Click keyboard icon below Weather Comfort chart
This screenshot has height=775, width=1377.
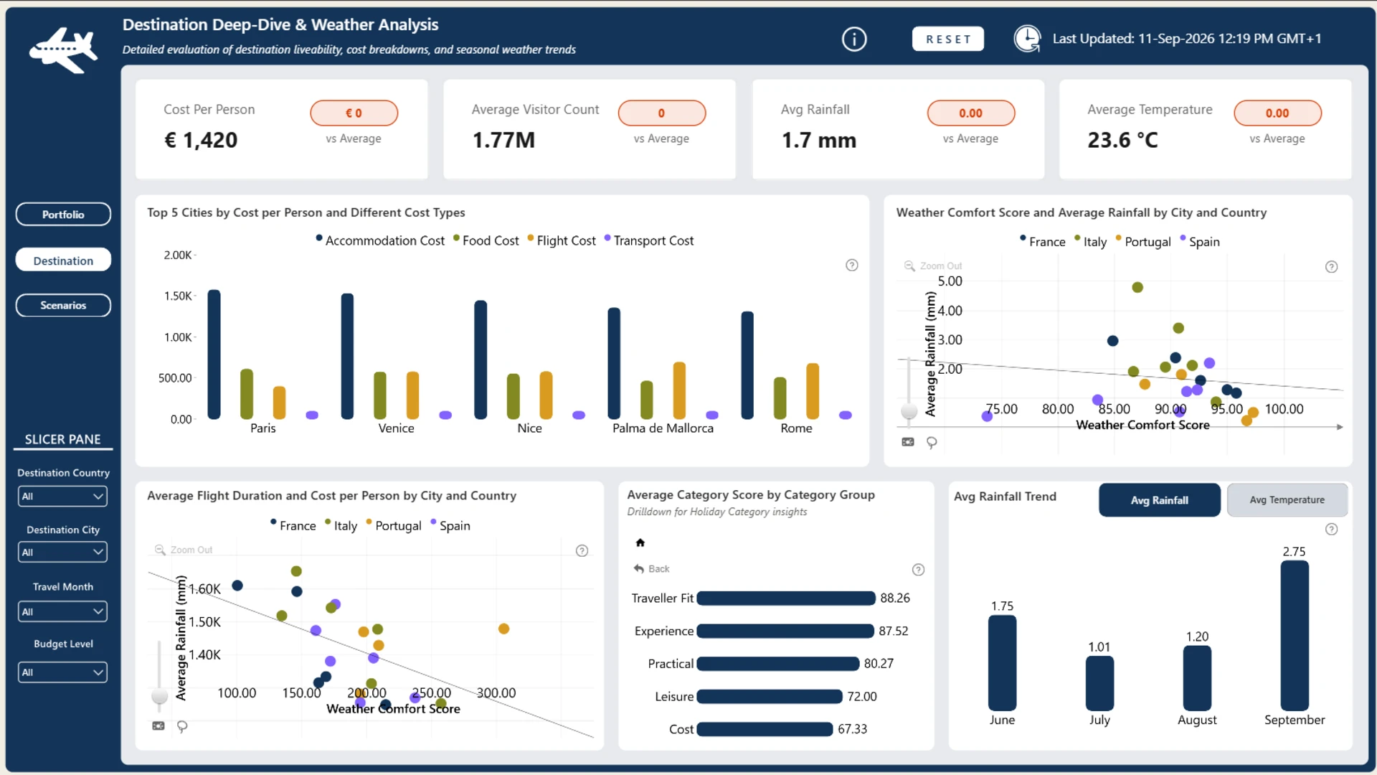pos(908,442)
